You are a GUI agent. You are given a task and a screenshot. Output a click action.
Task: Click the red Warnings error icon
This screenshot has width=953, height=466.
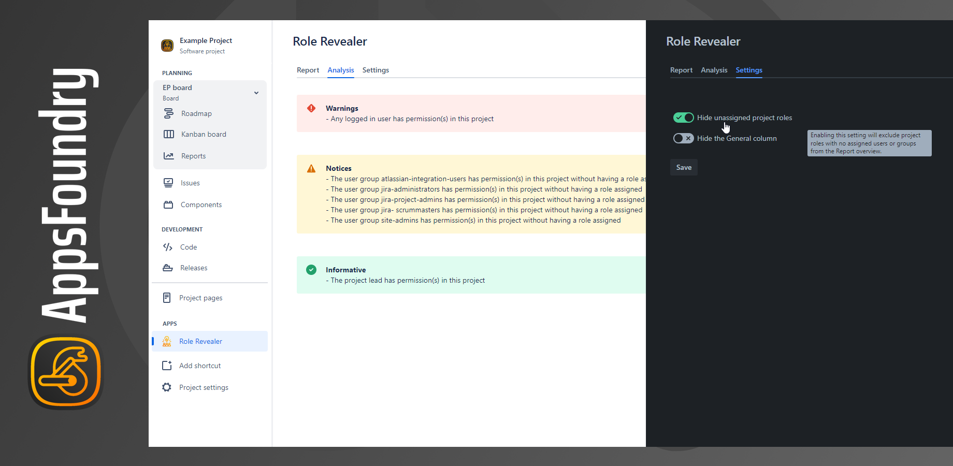[311, 108]
